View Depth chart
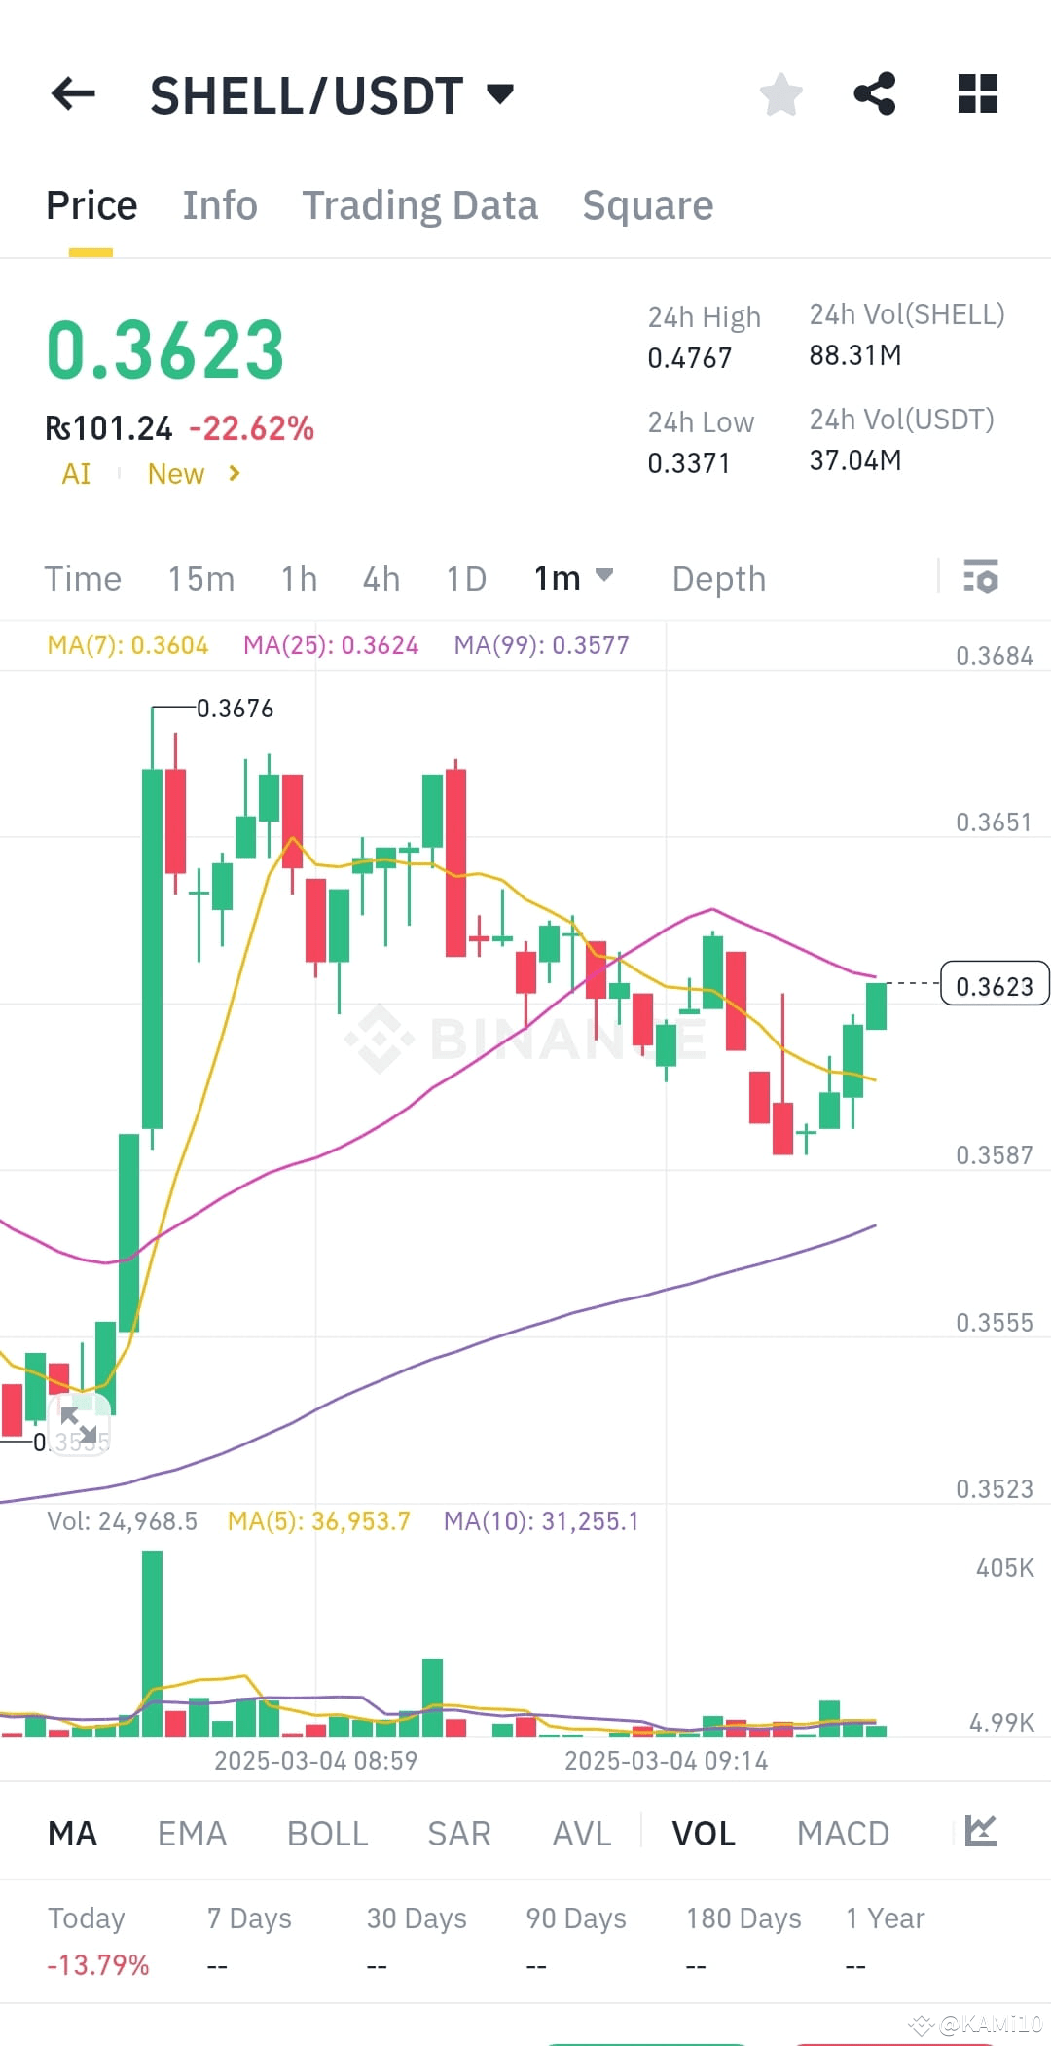 point(718,578)
